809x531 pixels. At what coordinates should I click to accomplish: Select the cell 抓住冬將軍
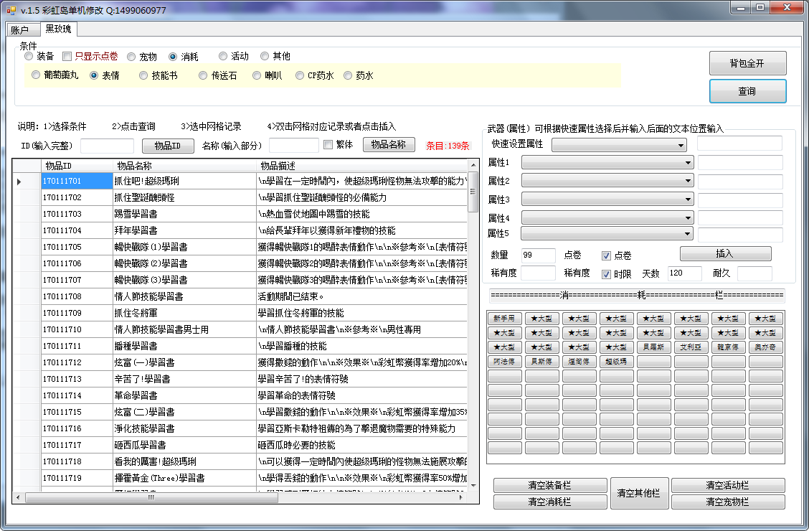click(x=185, y=314)
